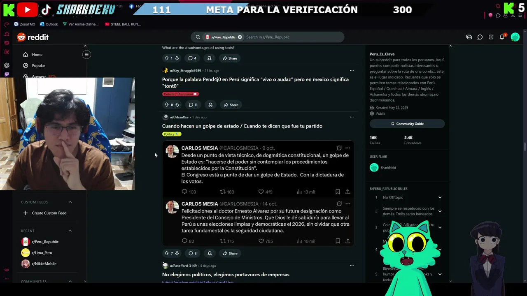Upvote the Pend4j0 post
The height and width of the screenshot is (296, 527).
166,105
